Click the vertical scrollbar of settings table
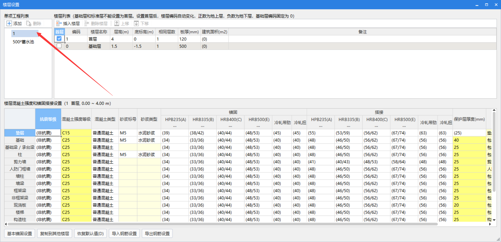 point(494,151)
